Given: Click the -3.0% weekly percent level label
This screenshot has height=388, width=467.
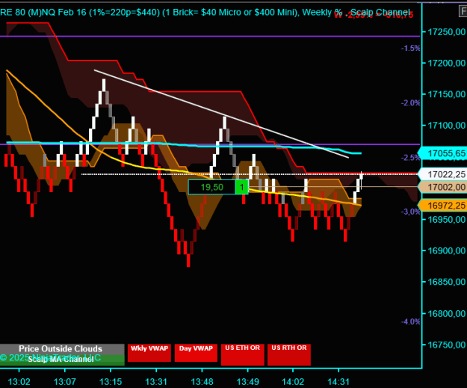Looking at the screenshot, I should [411, 212].
